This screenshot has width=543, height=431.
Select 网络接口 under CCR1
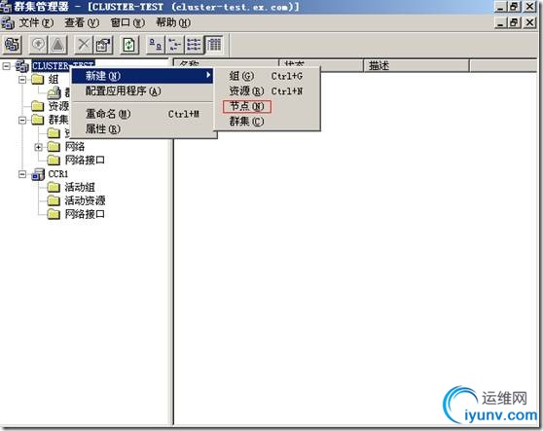point(85,214)
